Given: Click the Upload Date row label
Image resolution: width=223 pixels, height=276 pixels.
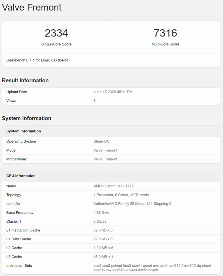Looking at the screenshot, I should pos(17,92).
